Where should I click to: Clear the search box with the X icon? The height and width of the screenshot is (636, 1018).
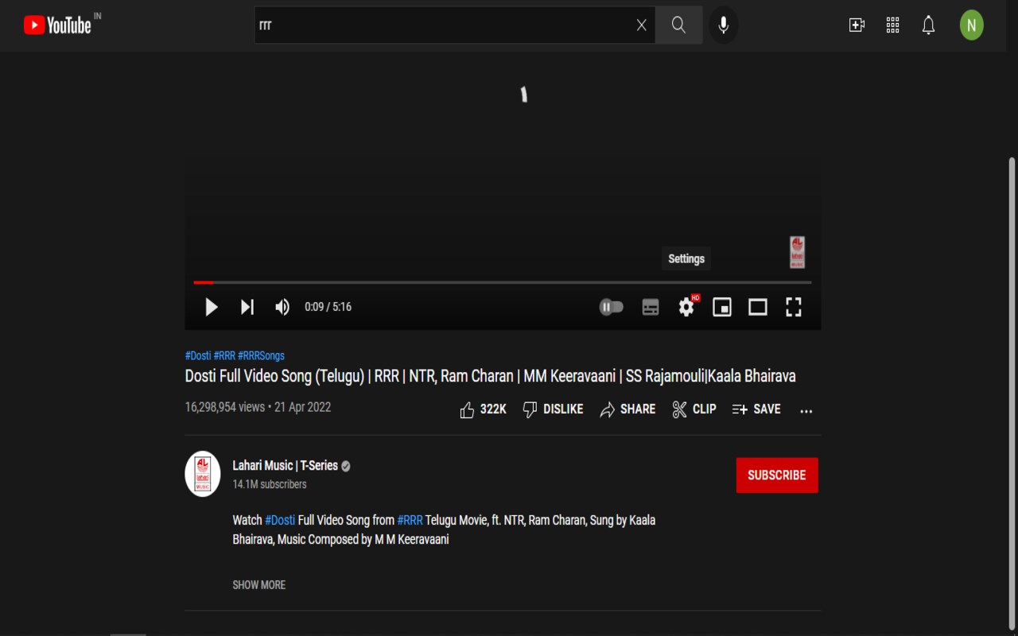pos(642,25)
